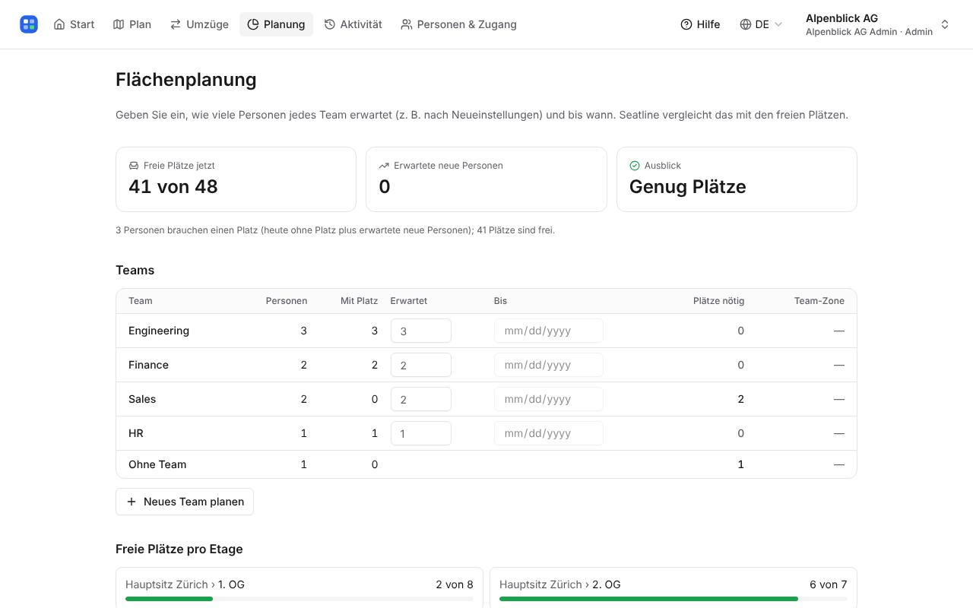Expand the Alpenblick AG account switcher
The height and width of the screenshot is (608, 973).
[877, 24]
